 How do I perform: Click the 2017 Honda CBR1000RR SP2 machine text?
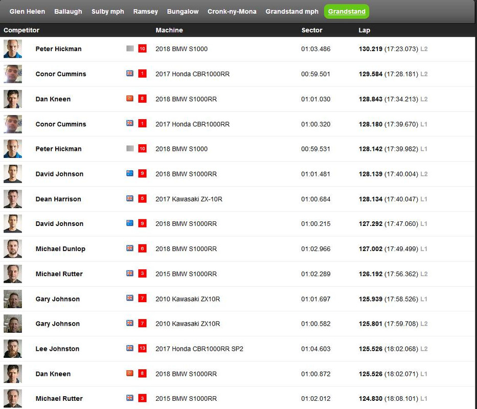[x=199, y=349]
